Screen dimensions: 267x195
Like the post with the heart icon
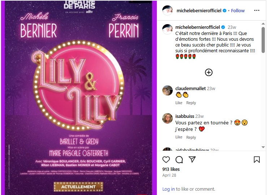coord(166,160)
